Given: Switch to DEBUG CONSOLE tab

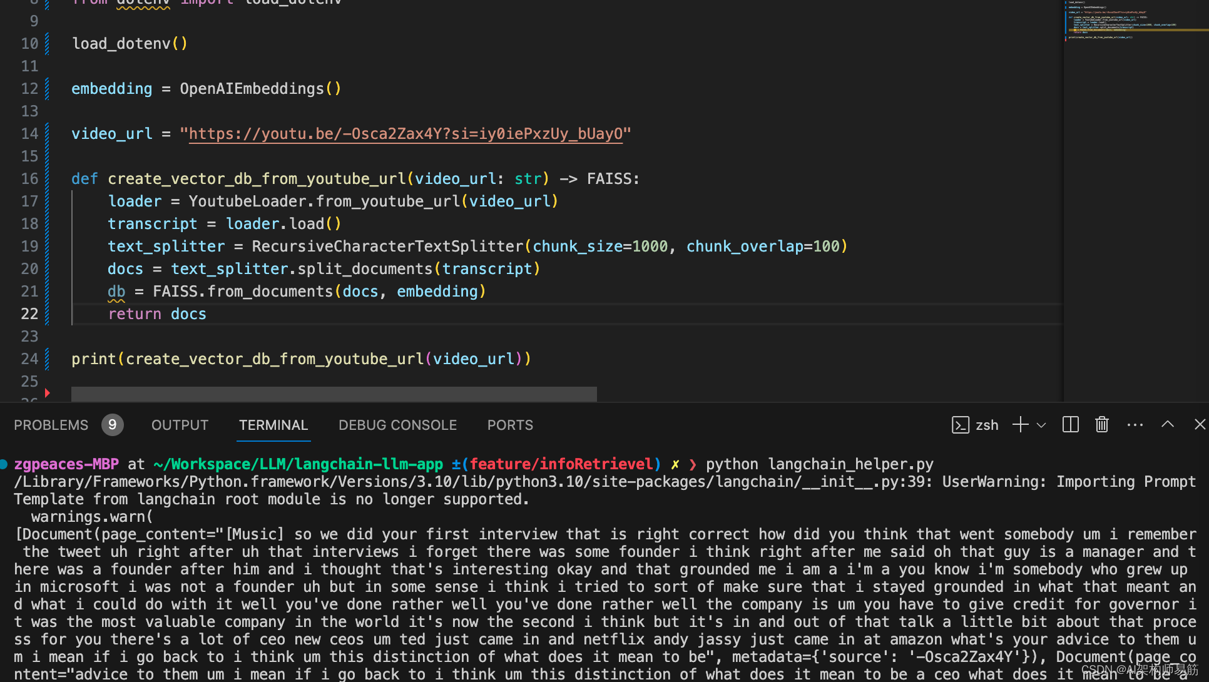Looking at the screenshot, I should tap(397, 425).
